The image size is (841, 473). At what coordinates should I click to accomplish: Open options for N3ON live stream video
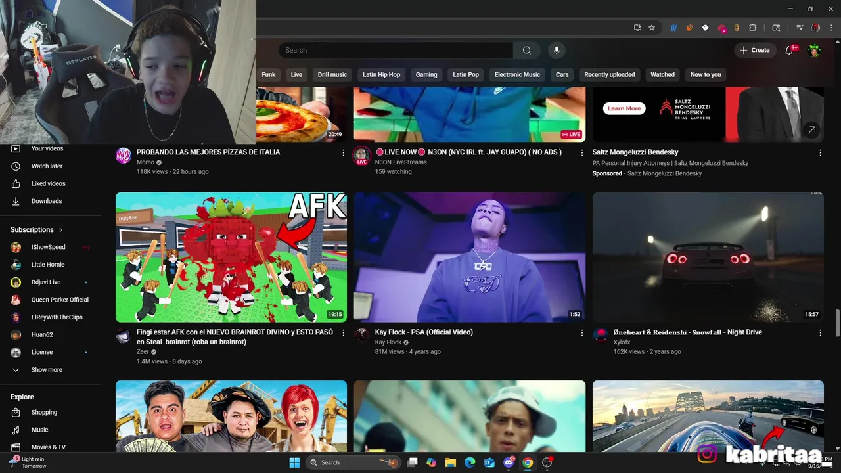pos(581,152)
